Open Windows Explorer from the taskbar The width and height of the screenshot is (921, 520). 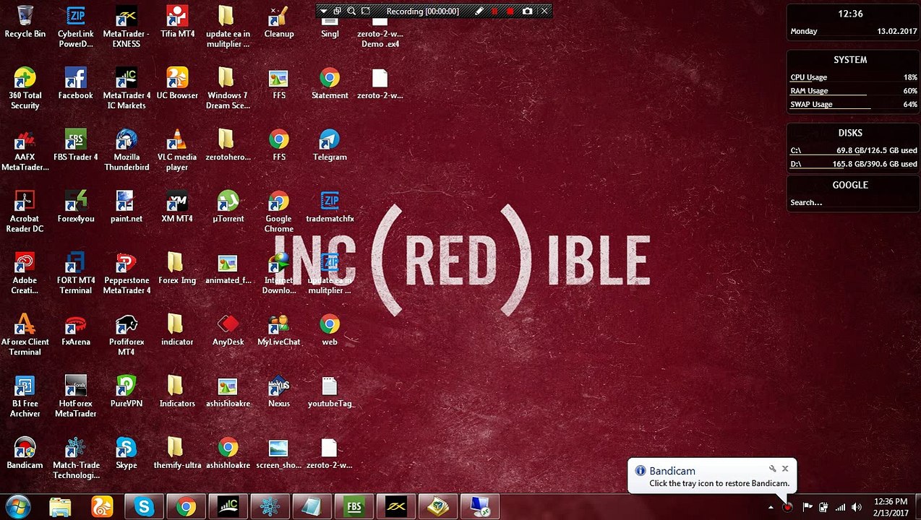coord(60,507)
